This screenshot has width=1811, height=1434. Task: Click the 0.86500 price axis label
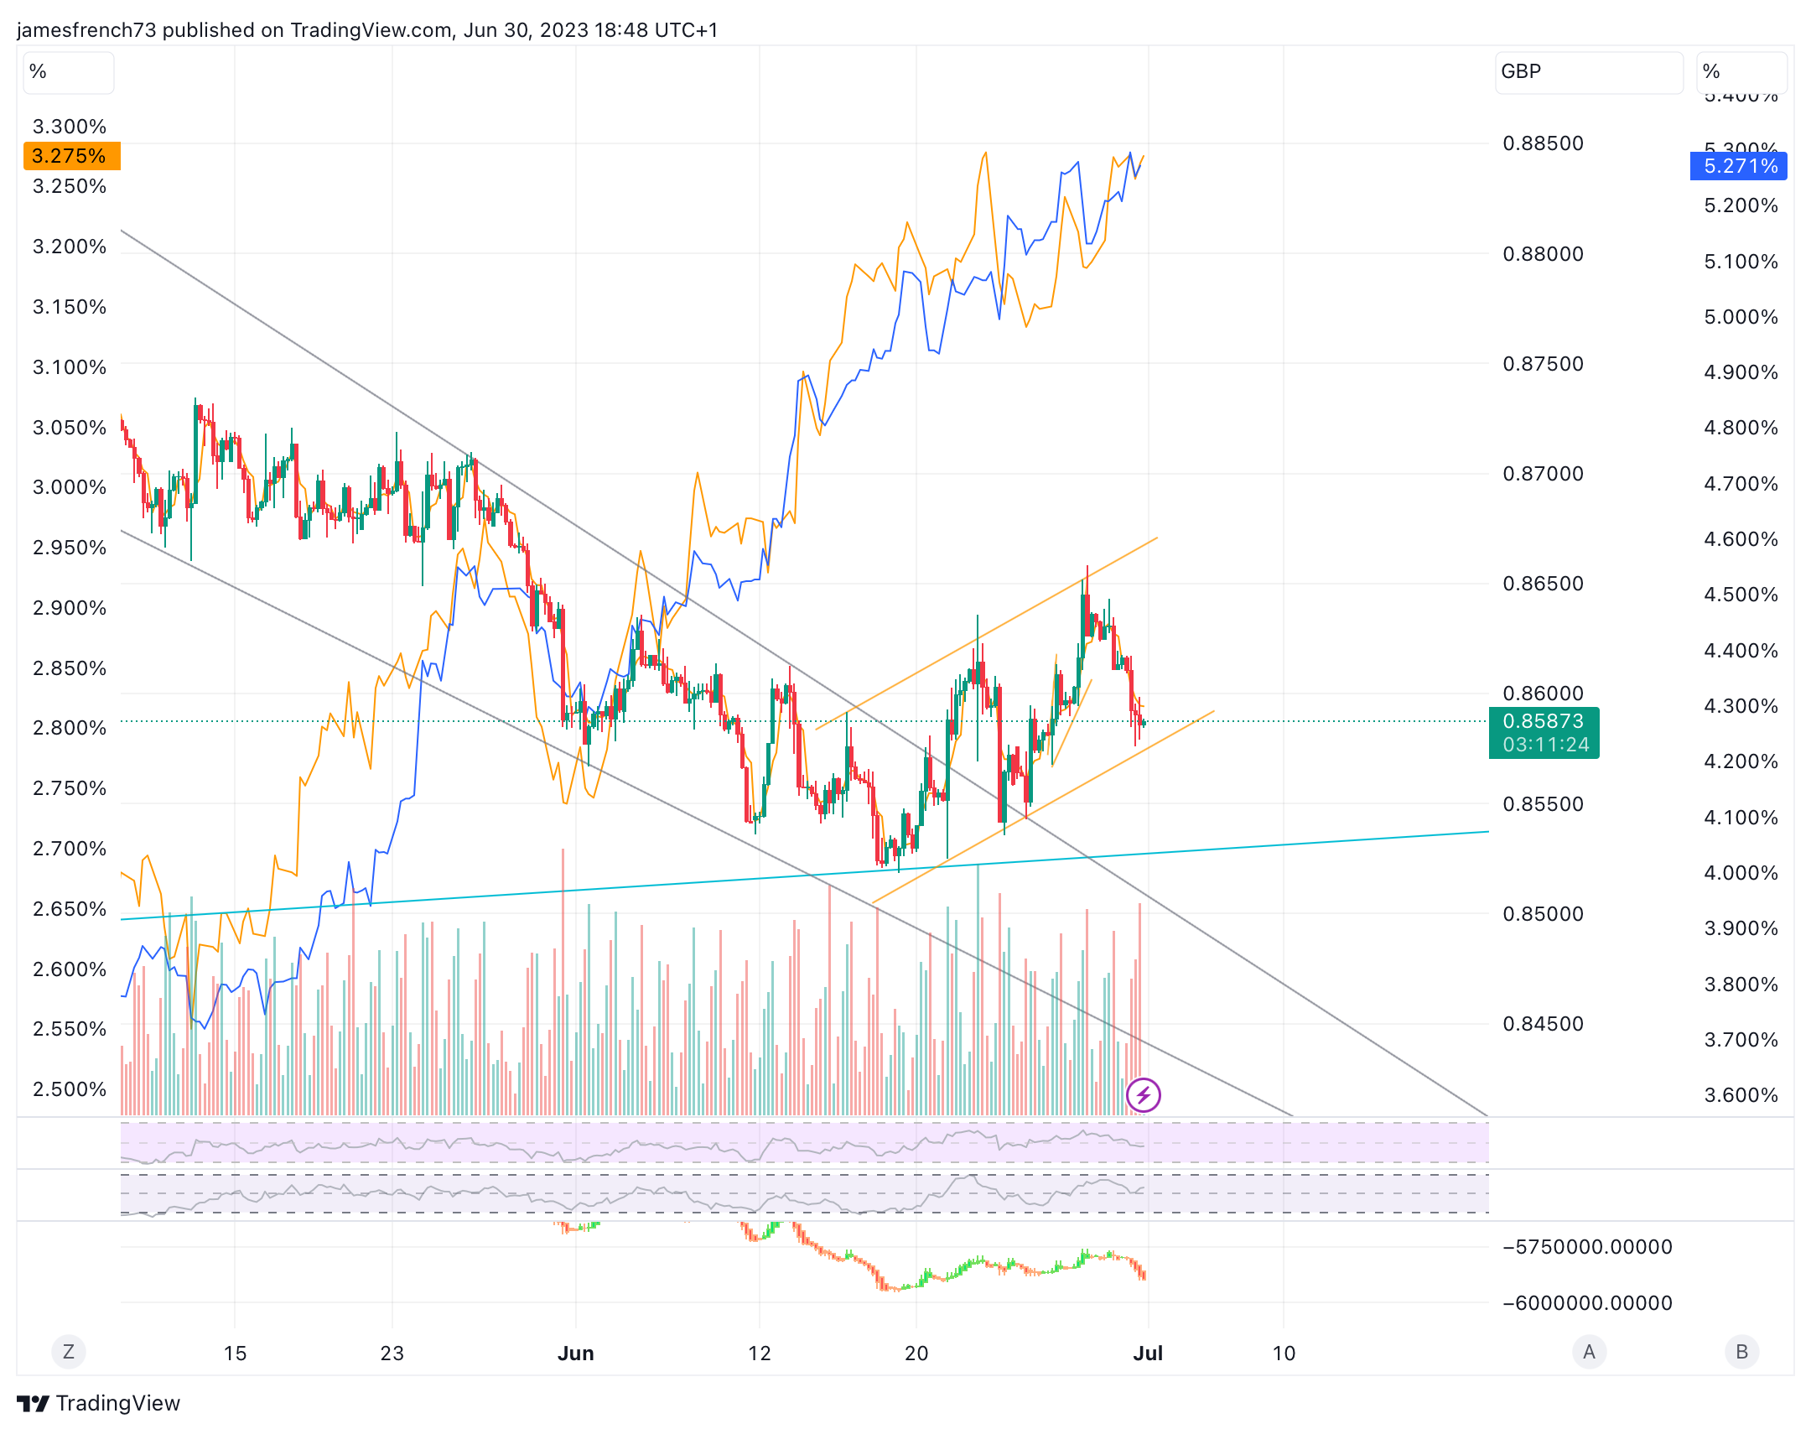tap(1544, 585)
